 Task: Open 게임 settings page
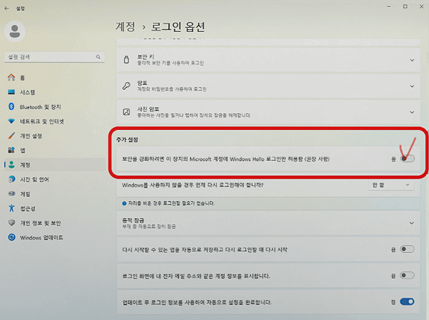(x=55, y=194)
